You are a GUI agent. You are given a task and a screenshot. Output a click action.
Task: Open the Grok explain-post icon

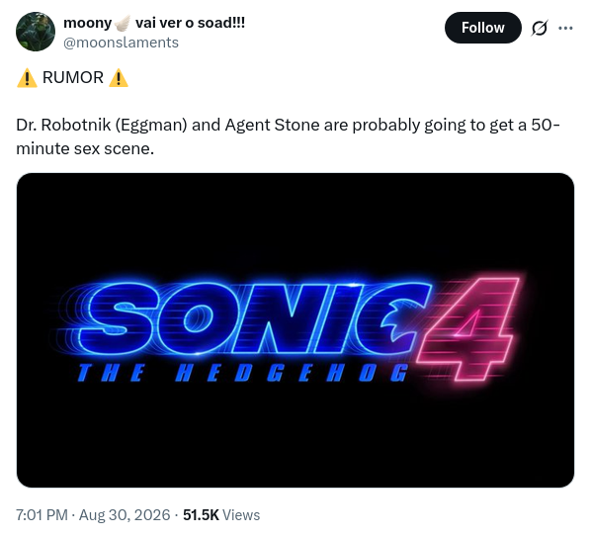click(x=539, y=28)
